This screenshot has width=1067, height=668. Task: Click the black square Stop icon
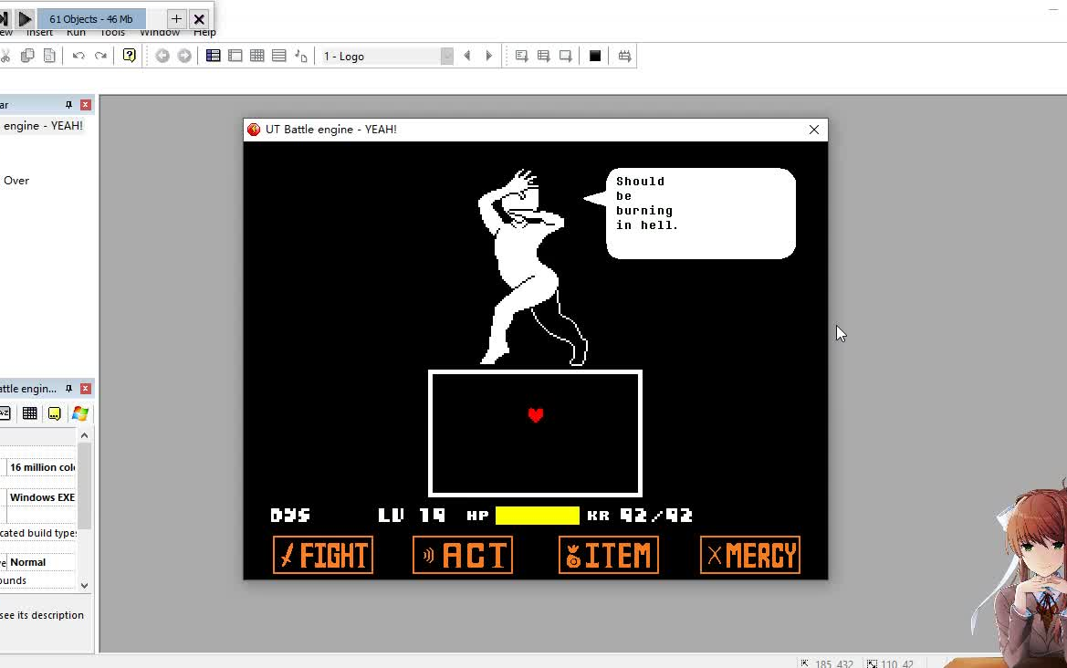[595, 56]
